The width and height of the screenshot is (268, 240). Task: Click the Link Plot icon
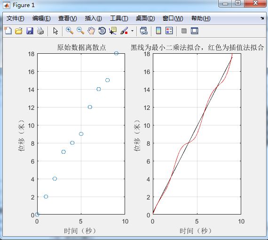pos(144,31)
